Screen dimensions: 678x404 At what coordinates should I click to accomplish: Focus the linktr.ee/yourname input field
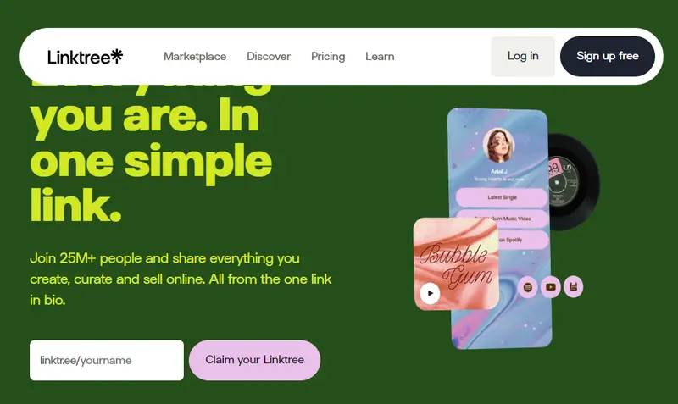pos(107,360)
